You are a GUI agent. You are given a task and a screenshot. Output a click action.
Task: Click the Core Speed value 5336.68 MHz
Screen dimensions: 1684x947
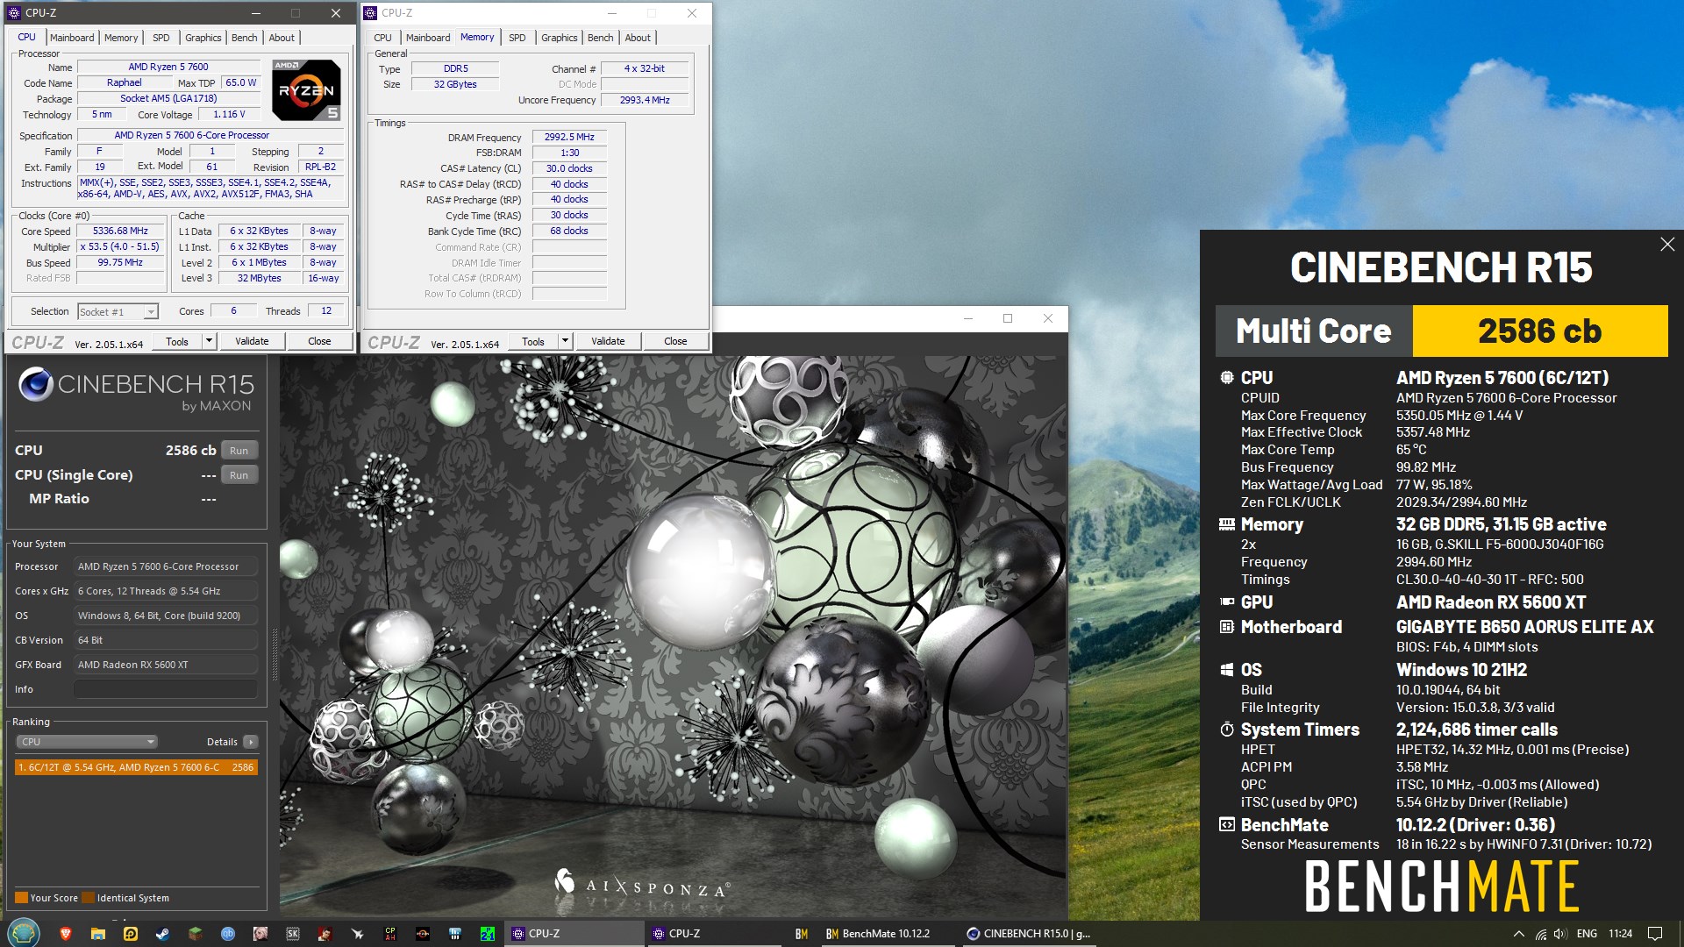coord(121,231)
